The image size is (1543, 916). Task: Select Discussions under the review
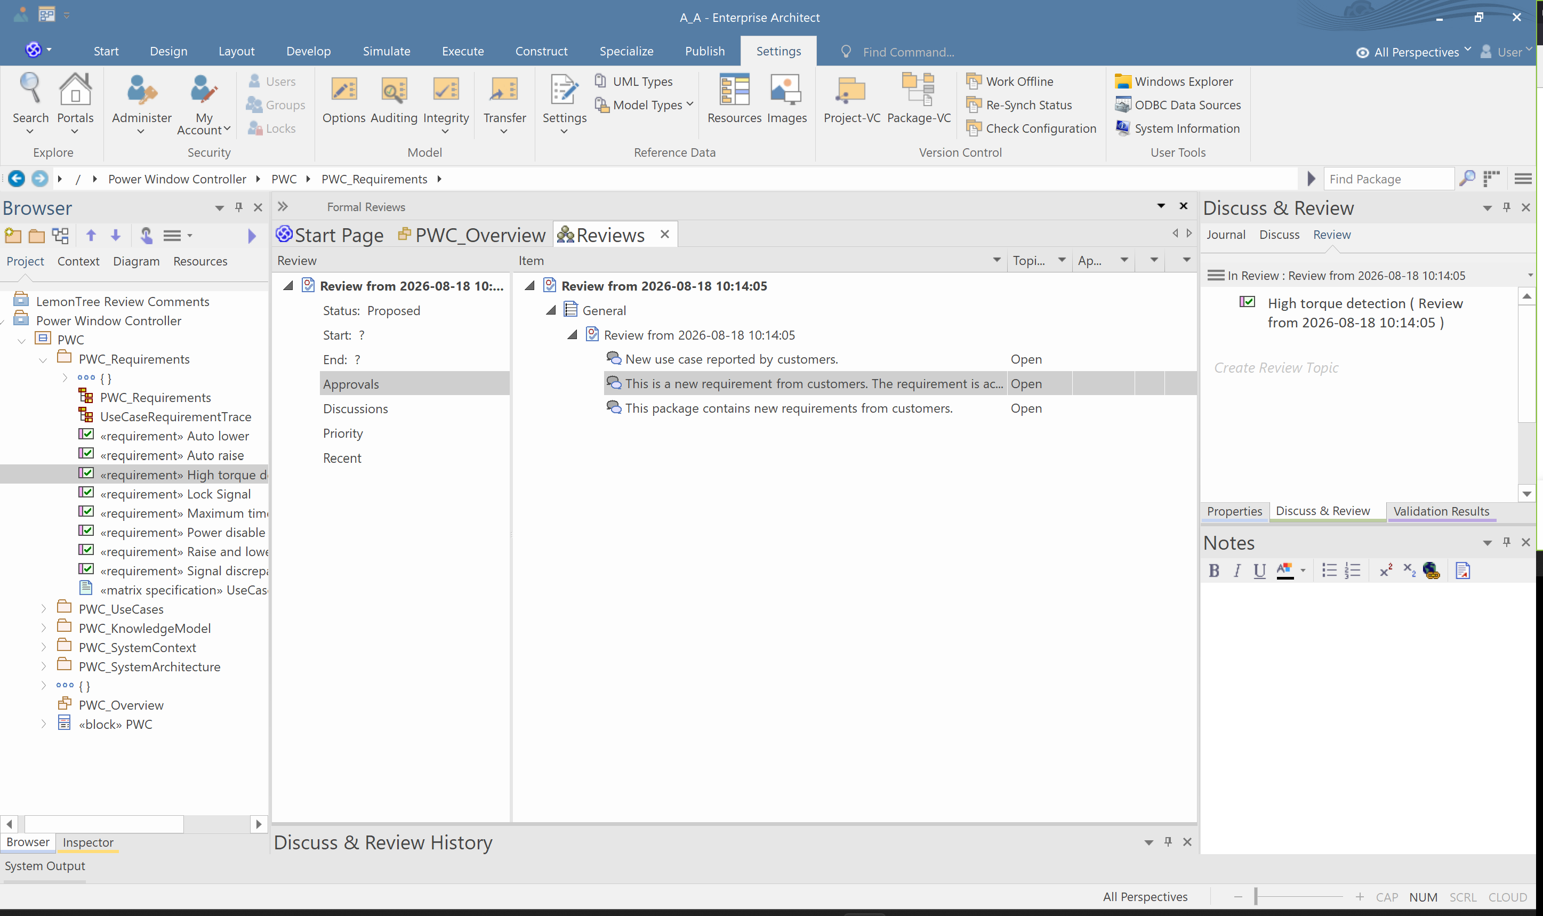point(356,408)
